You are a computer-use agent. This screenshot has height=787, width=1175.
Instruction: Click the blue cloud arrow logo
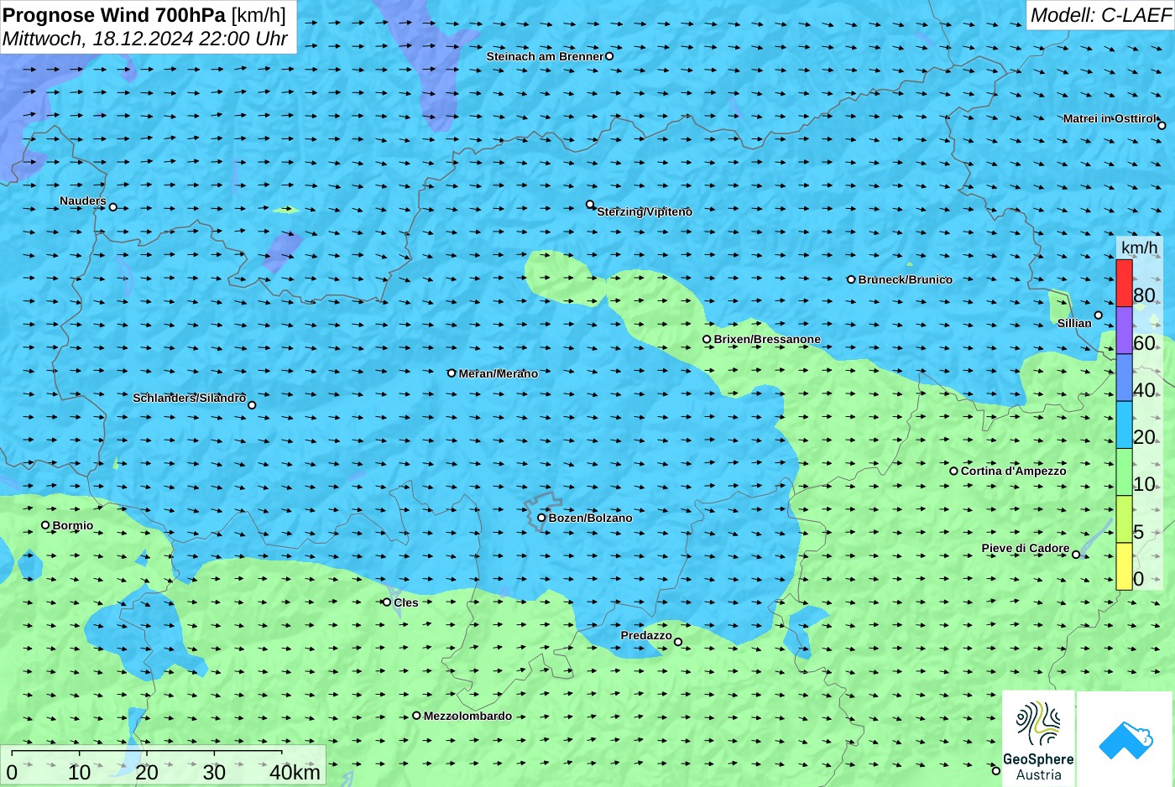[1125, 739]
